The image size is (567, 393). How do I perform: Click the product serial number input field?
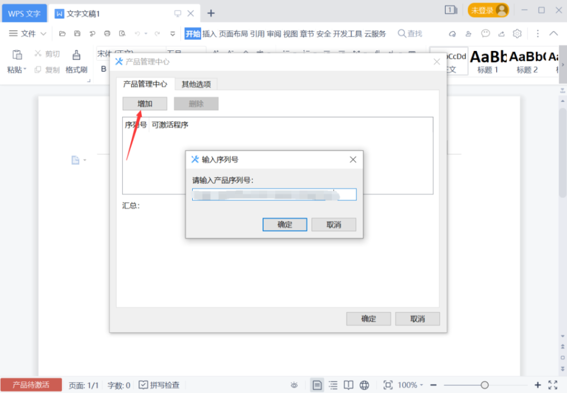tap(274, 194)
